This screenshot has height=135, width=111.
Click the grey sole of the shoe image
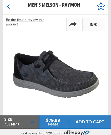(54, 89)
